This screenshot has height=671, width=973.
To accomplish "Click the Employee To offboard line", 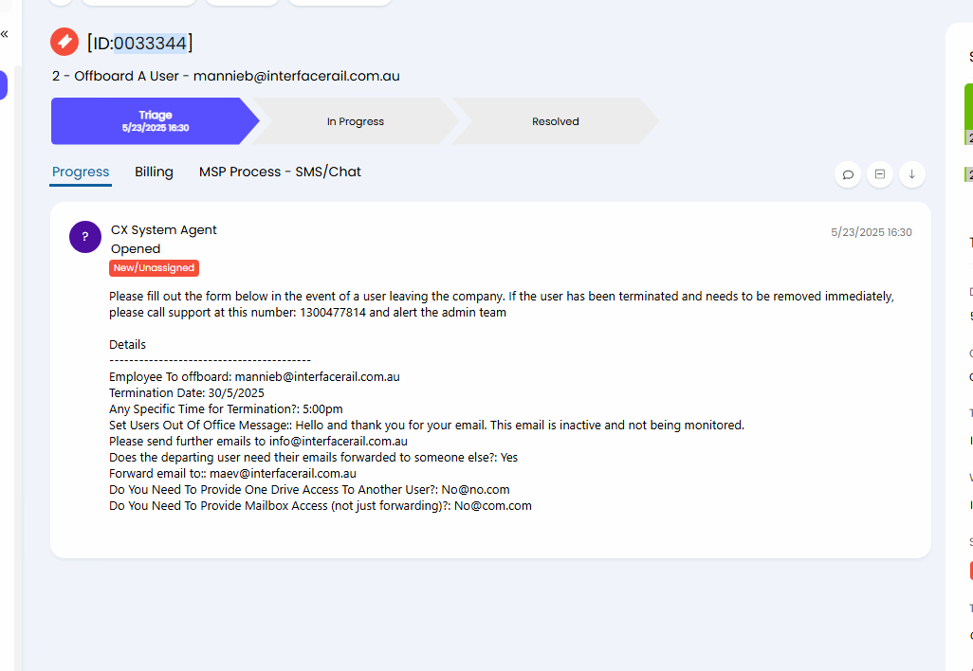I will pyautogui.click(x=254, y=377).
